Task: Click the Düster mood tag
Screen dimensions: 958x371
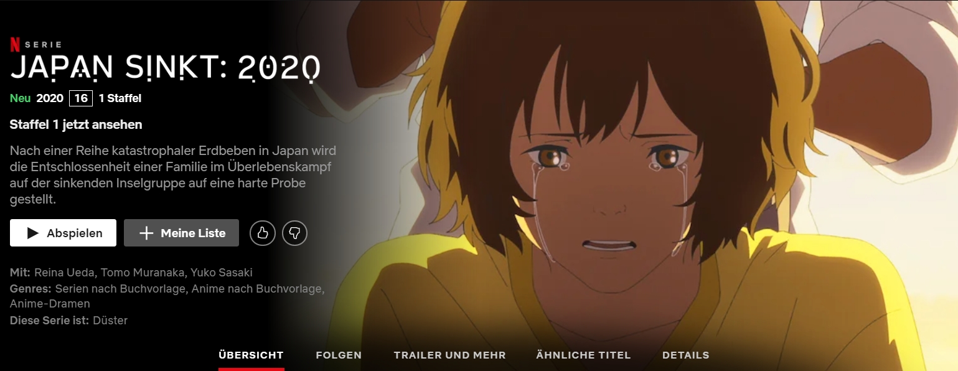Action: tap(110, 321)
